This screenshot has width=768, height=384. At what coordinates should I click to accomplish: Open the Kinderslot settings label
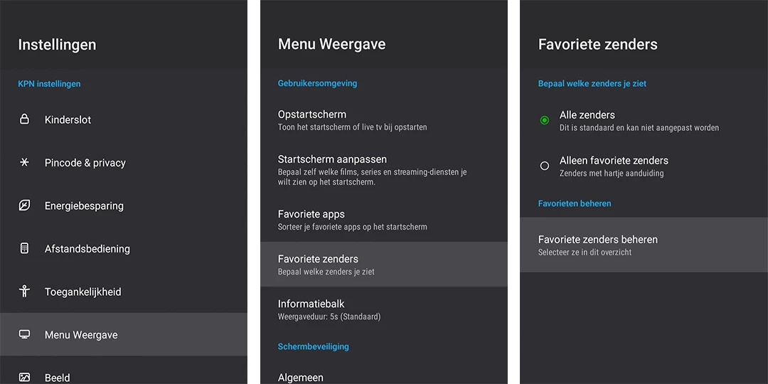click(x=68, y=119)
